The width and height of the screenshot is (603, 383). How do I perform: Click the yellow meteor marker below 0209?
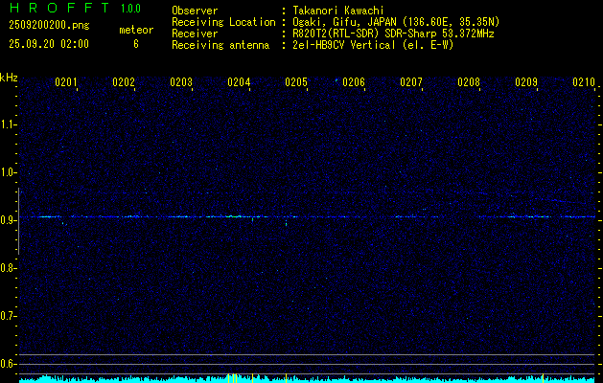(543, 378)
